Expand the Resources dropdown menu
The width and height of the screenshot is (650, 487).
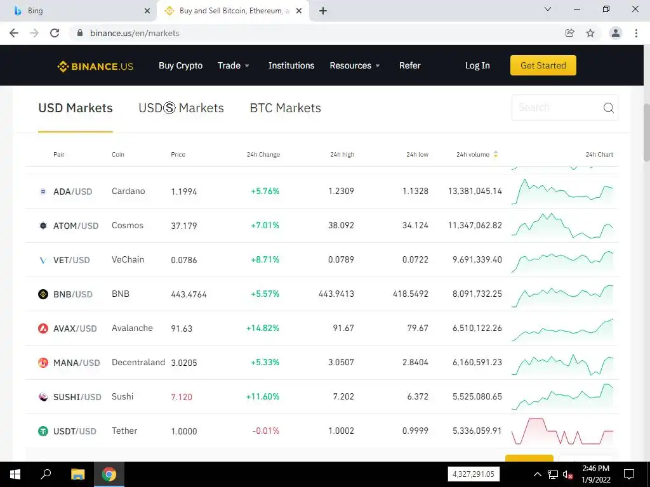pyautogui.click(x=355, y=65)
